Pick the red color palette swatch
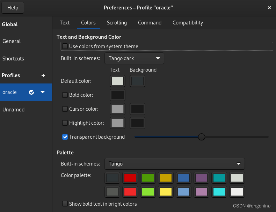This screenshot has width=276, height=212. point(130,178)
